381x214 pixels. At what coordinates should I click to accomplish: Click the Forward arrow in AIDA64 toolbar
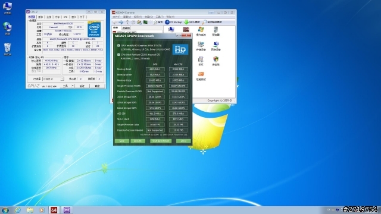[x=121, y=23]
